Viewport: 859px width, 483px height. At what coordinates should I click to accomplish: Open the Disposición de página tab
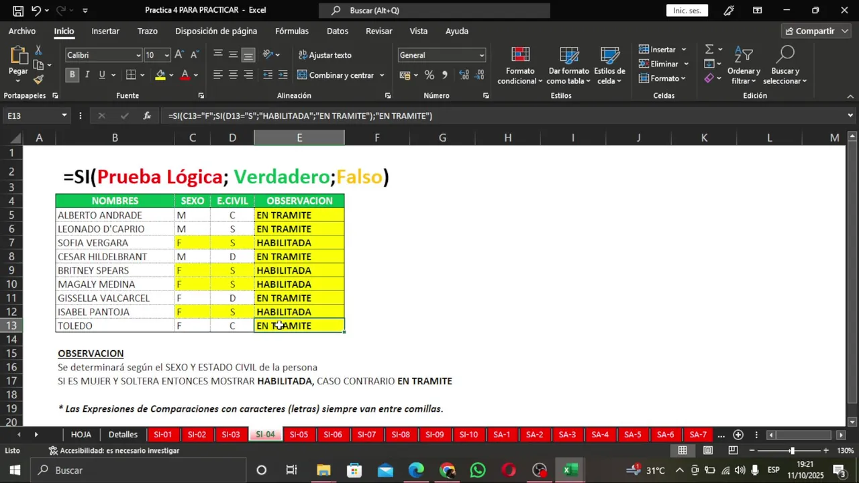click(x=216, y=31)
